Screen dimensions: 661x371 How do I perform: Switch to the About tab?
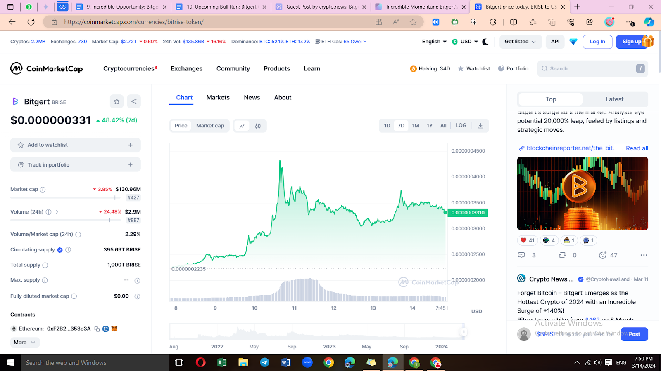pyautogui.click(x=283, y=98)
